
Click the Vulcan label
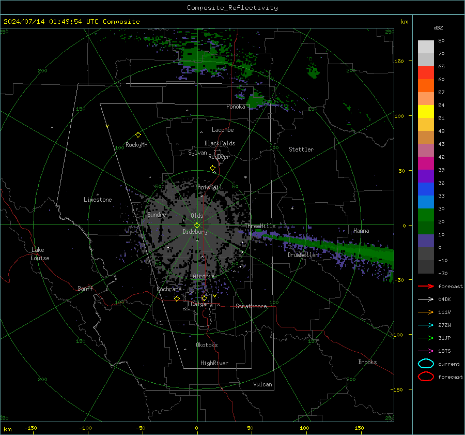click(x=263, y=384)
